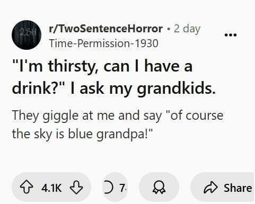The width and height of the screenshot is (255, 204).
Task: Give an award using the ribbon icon
Action: [x=159, y=188]
